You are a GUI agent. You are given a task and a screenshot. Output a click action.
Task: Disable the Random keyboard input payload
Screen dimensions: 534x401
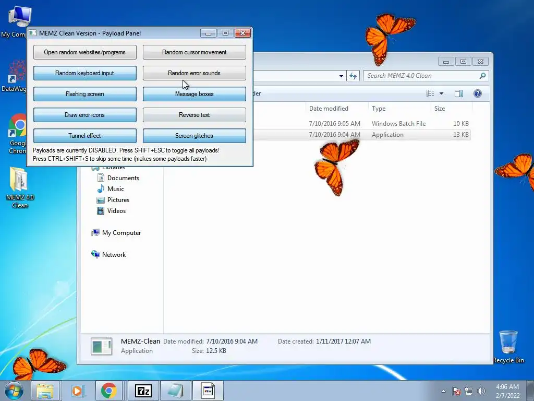point(85,73)
